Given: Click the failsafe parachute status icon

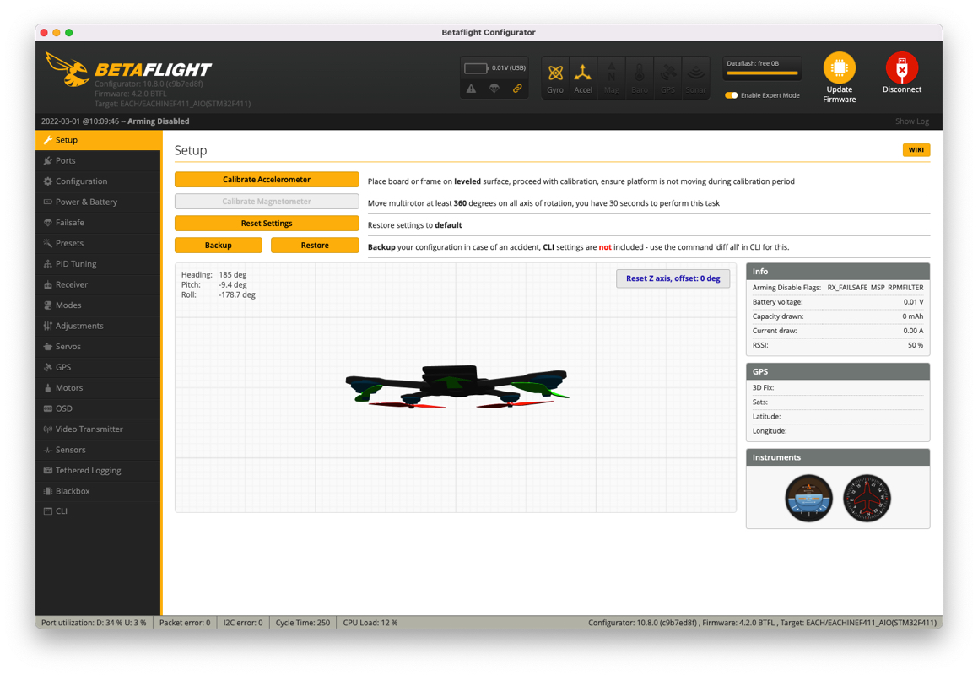Looking at the screenshot, I should [x=494, y=89].
